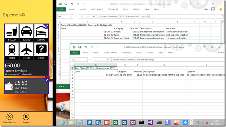Expand the formula bar in back Excel window
The width and height of the screenshot is (226, 127).
coord(222,16)
